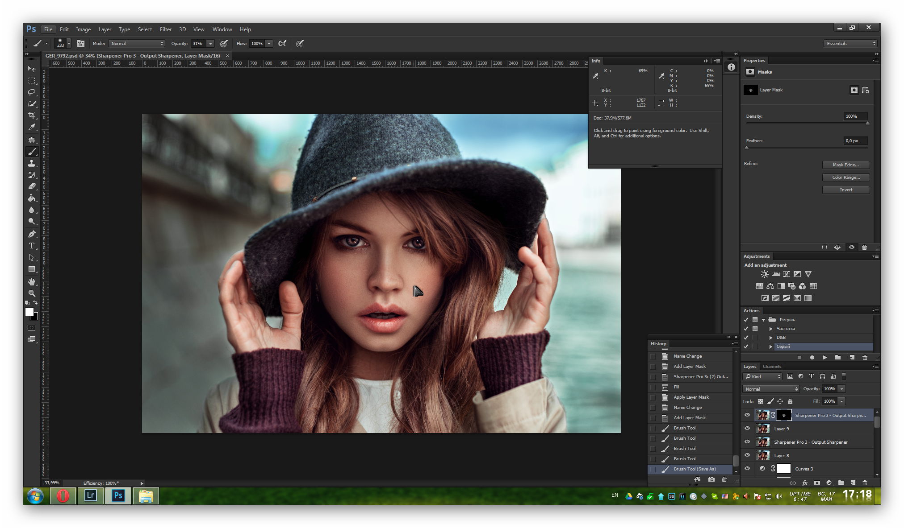The height and width of the screenshot is (528, 904).
Task: Click the Invert mask button
Action: [846, 190]
